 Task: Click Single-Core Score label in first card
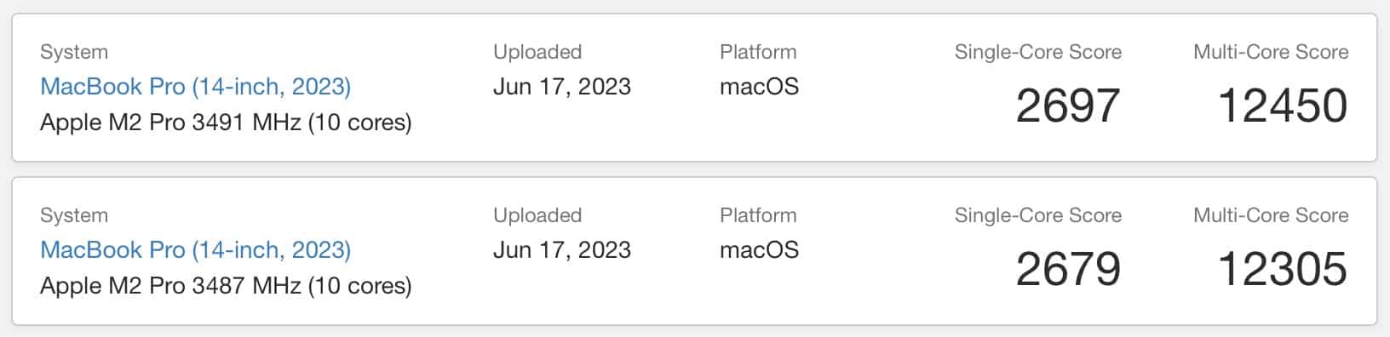tap(1038, 52)
